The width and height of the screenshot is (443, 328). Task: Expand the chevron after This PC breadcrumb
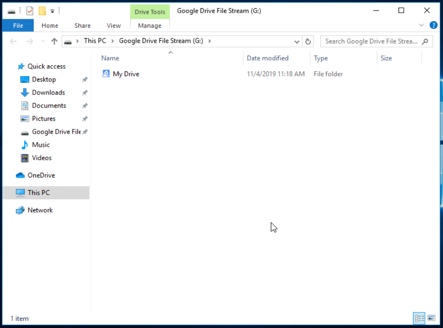click(x=112, y=41)
